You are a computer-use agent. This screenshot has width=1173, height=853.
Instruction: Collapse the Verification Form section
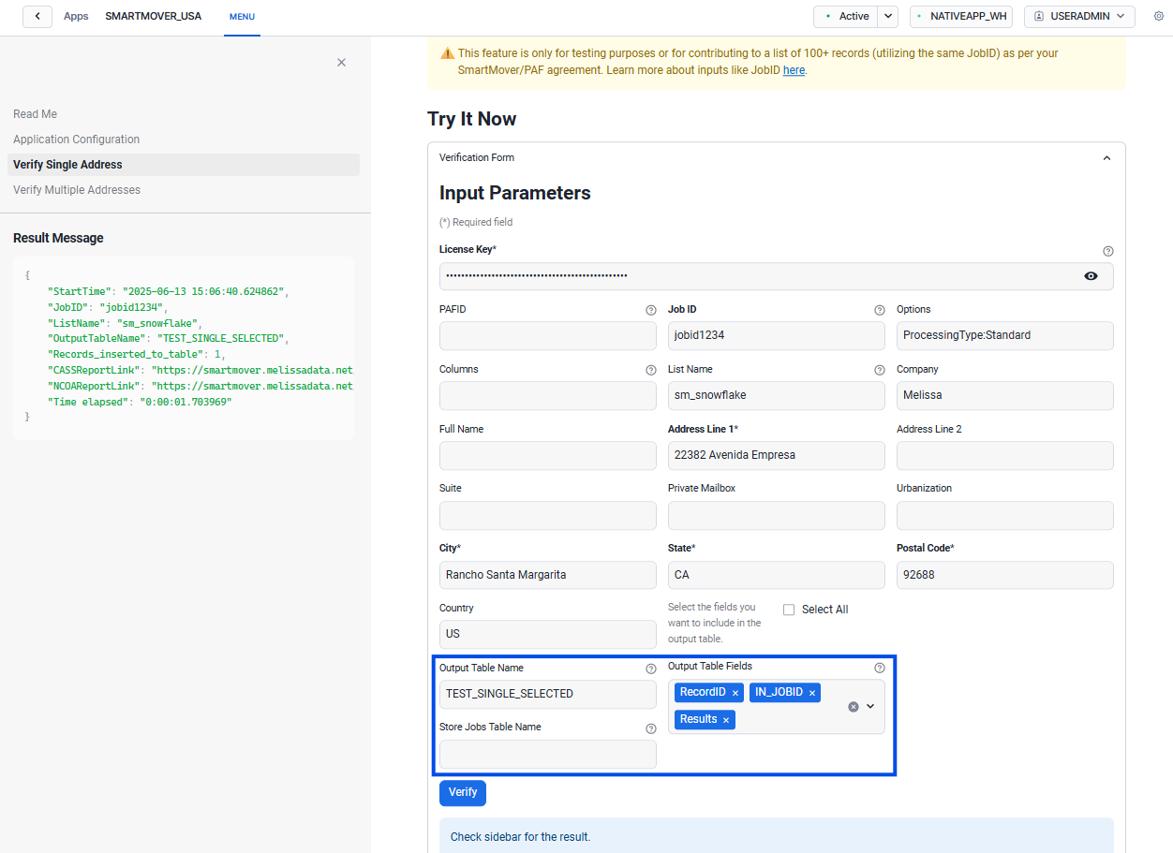pos(1106,157)
